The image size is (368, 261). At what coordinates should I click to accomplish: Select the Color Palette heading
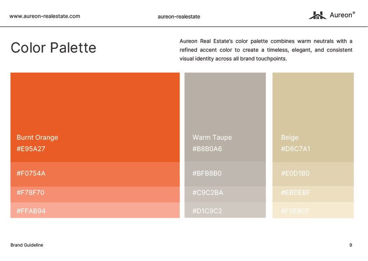coord(53,48)
